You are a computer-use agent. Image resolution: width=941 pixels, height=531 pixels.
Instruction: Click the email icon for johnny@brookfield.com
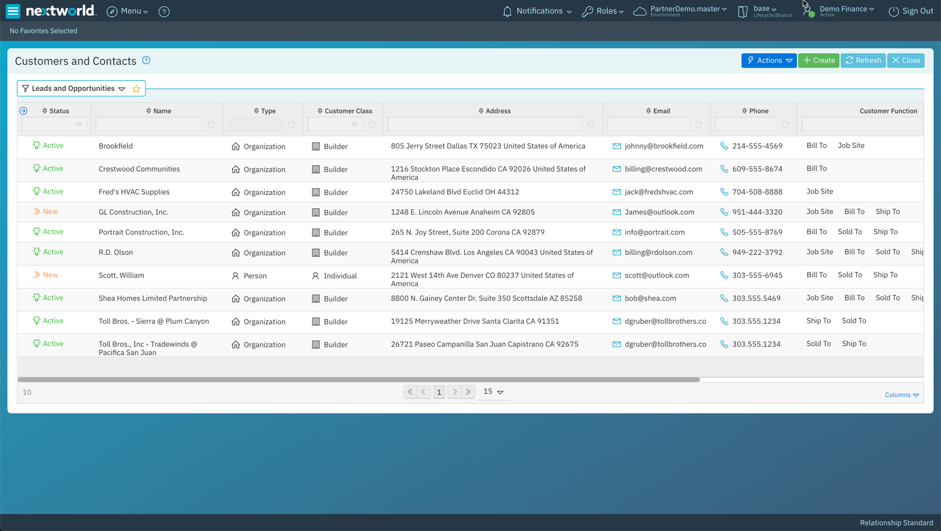pyautogui.click(x=616, y=146)
